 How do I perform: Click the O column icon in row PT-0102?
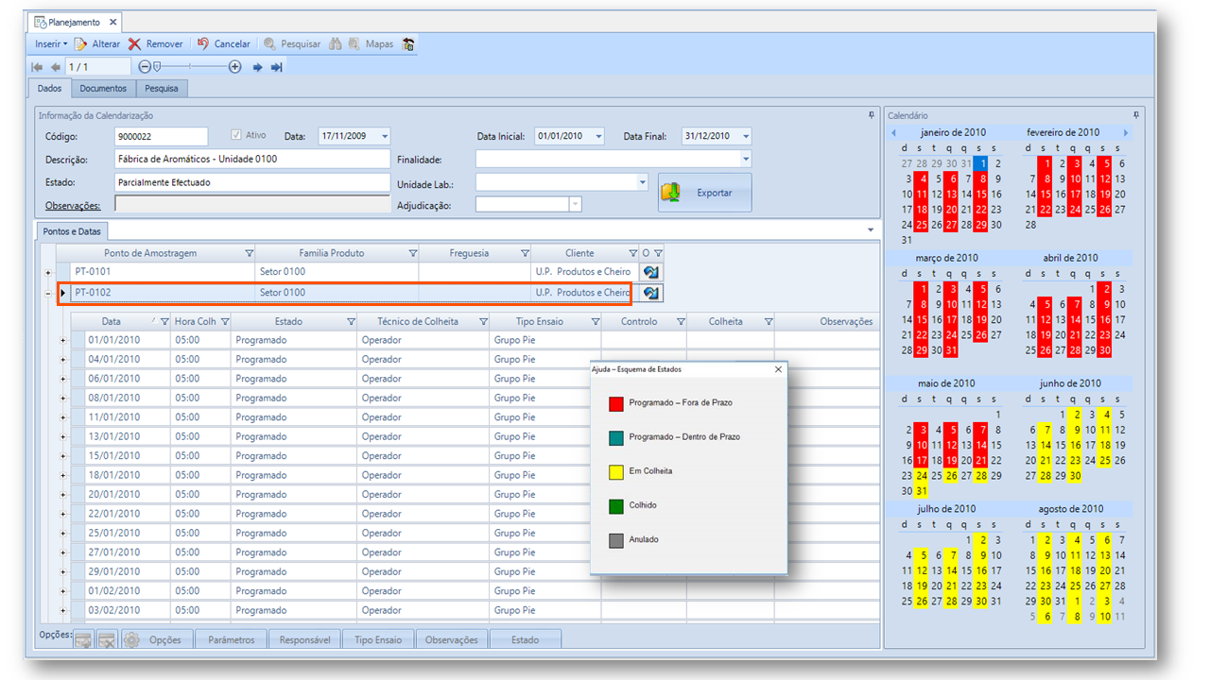click(650, 293)
